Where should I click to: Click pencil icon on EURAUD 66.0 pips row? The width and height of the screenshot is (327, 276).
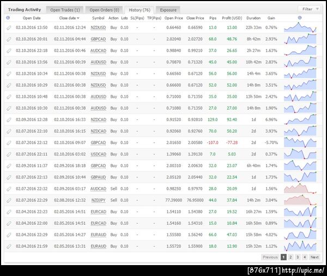(x=9, y=235)
